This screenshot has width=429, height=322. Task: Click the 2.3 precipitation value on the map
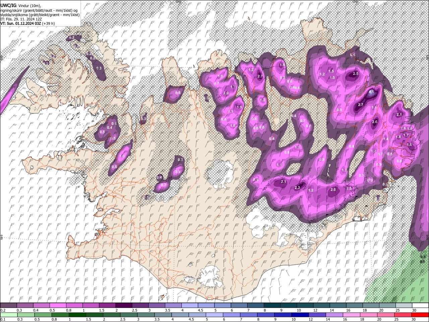coord(297,188)
